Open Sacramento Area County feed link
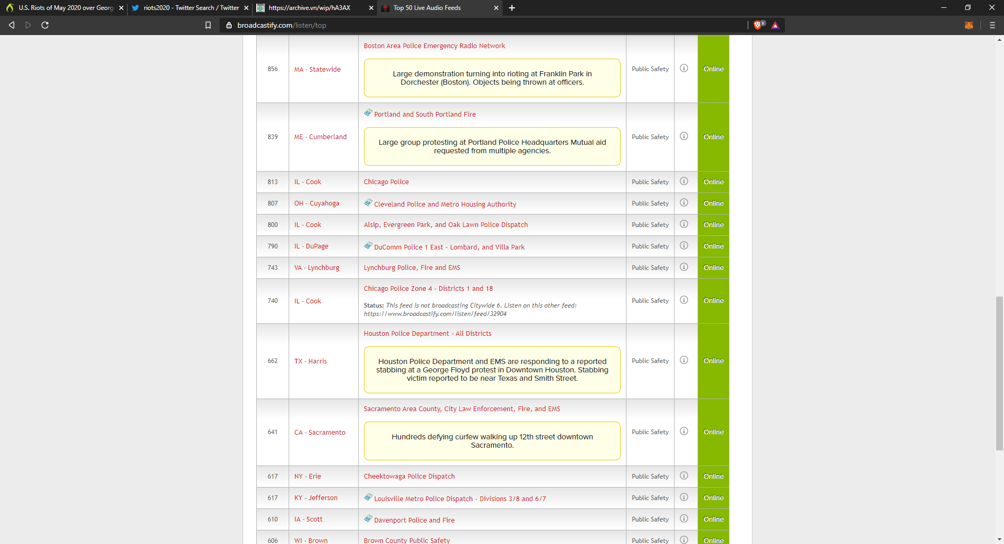Viewport: 1004px width, 544px height. (x=462, y=409)
